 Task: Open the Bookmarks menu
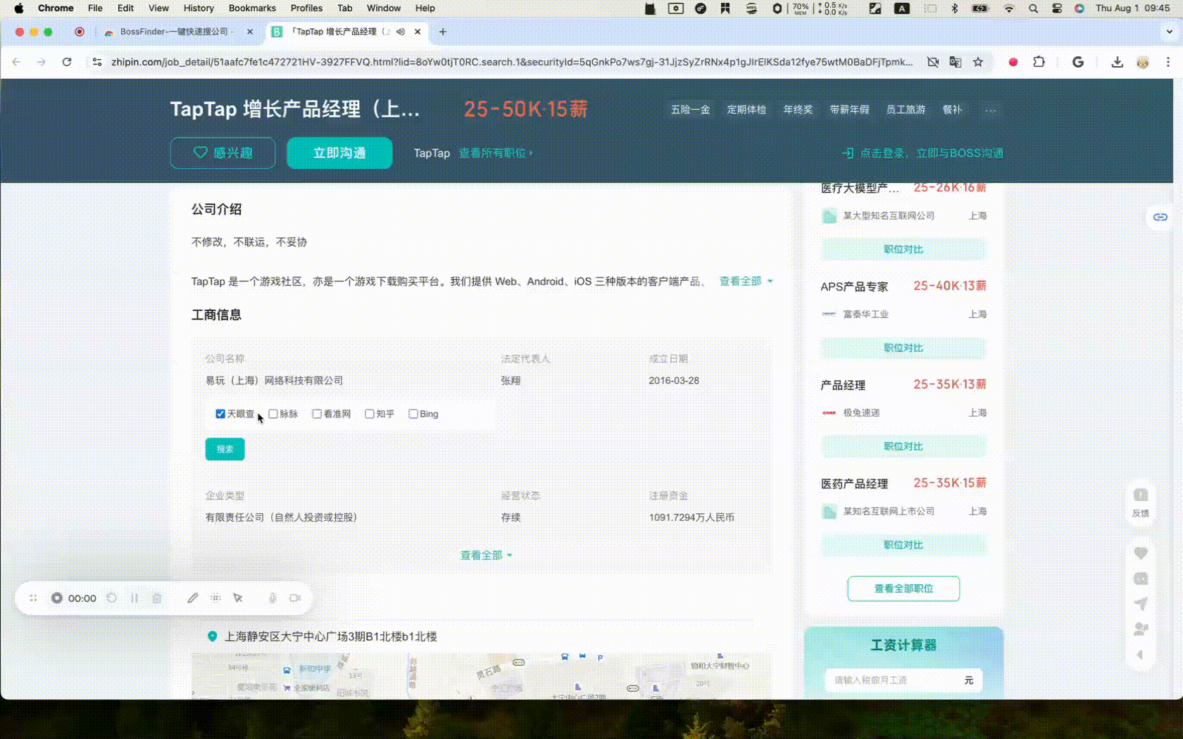tap(252, 8)
